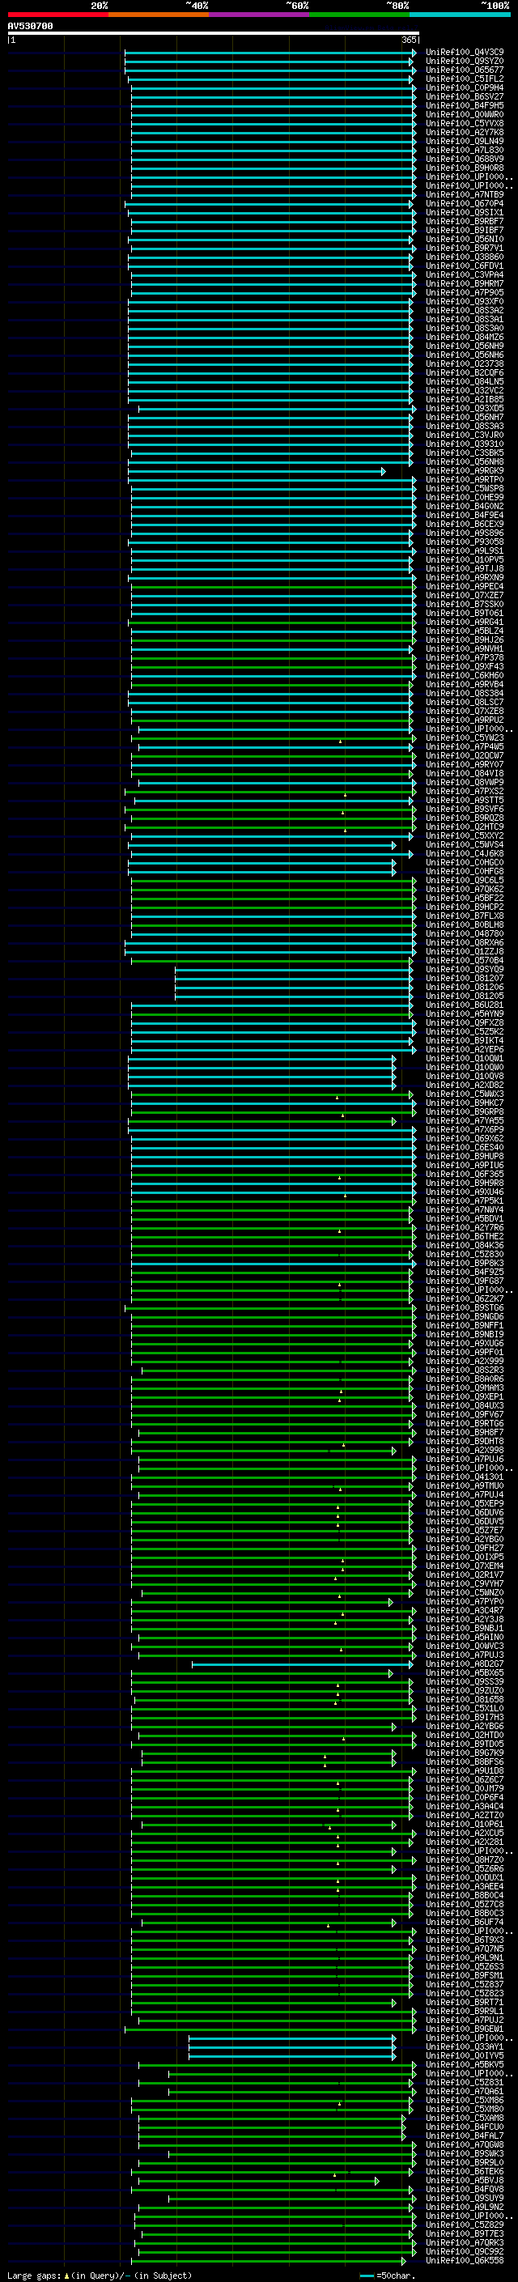Image resolution: width=518 pixels, height=2282 pixels.
Task: Select the UniRef100_A7YA55 label
Action: [x=464, y=1120]
